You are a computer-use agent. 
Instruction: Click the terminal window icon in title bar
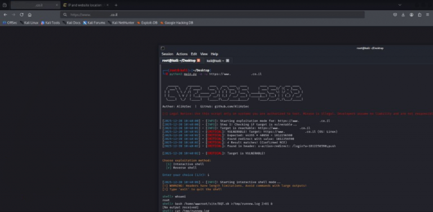tap(162, 48)
